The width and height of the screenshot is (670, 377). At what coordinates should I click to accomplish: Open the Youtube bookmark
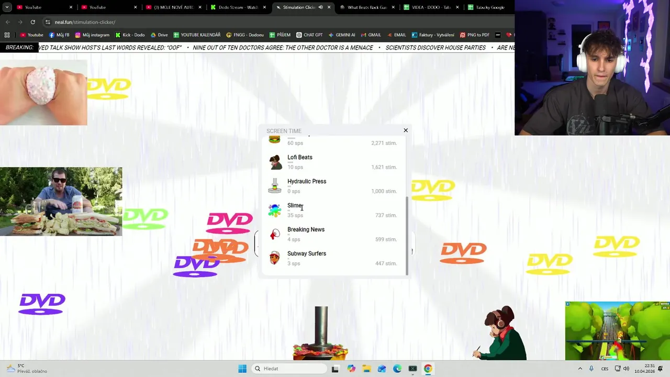(32, 35)
